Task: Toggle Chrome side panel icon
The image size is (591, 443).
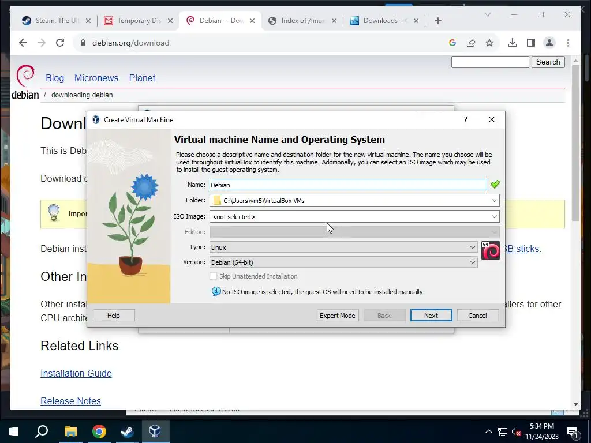Action: click(531, 43)
